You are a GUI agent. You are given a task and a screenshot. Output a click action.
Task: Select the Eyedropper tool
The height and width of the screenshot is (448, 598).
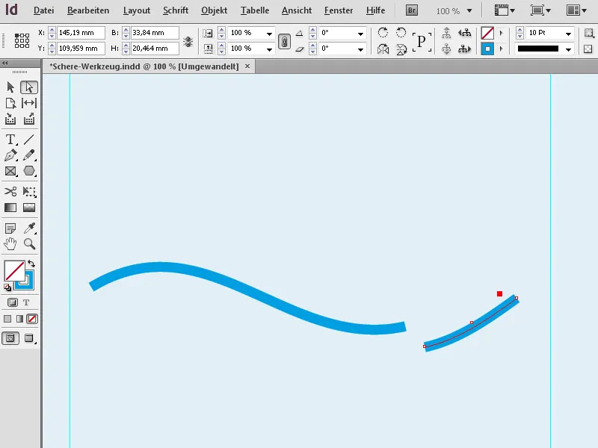coord(29,228)
